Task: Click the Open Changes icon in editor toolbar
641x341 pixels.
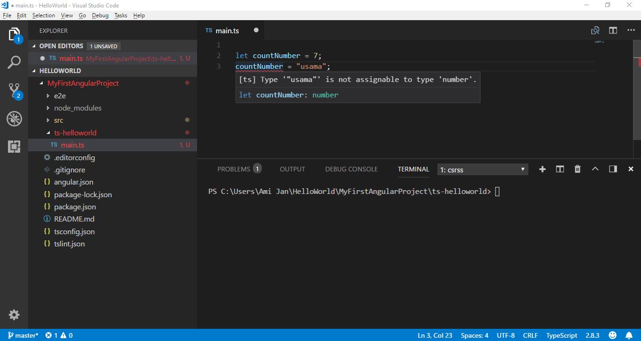Action: [595, 30]
